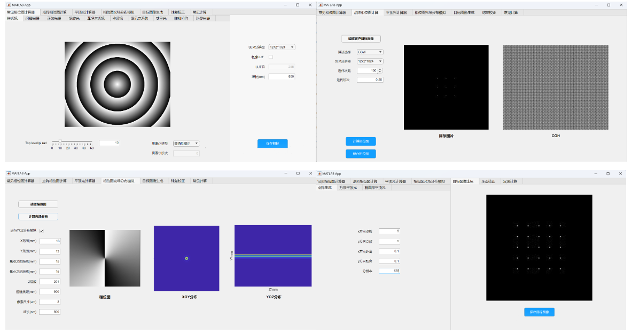The width and height of the screenshot is (632, 334).
Task: Open SLM resolution dropdown beside the ring pattern
Action: click(282, 47)
